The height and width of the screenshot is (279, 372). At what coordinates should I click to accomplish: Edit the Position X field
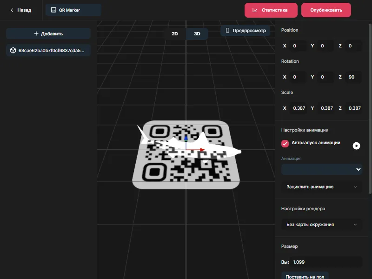298,46
